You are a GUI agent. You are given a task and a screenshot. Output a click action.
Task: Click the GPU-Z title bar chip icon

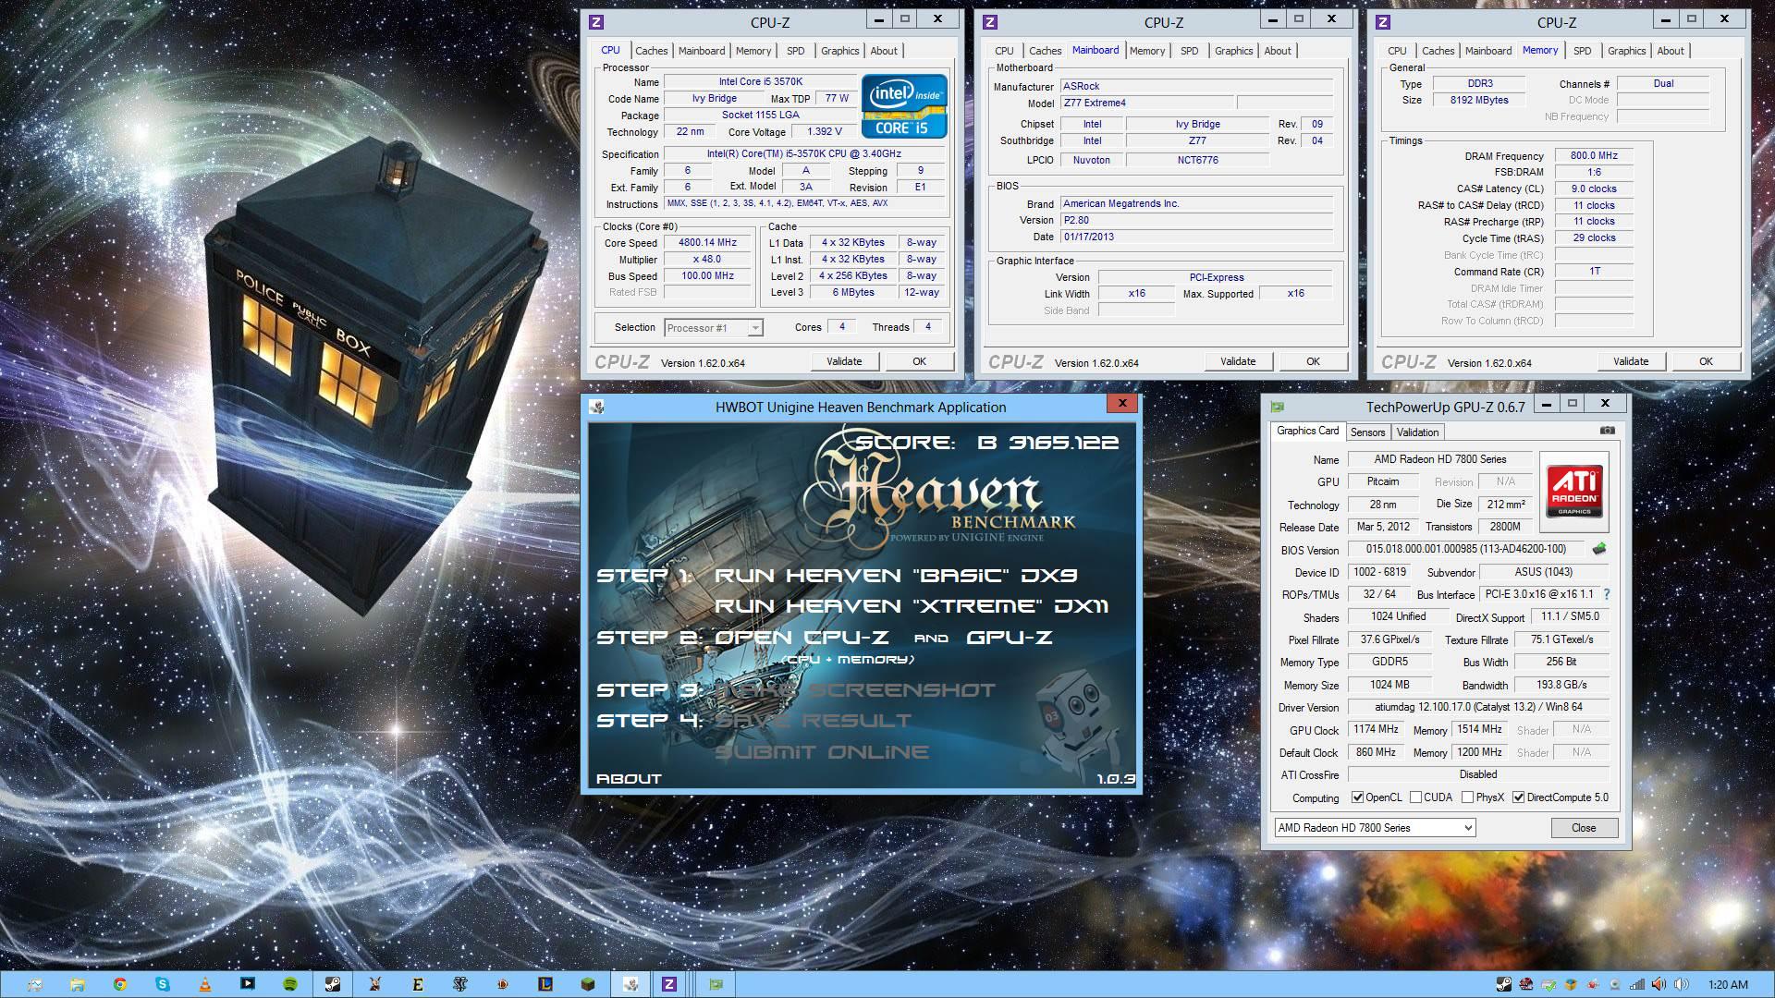click(x=1278, y=406)
